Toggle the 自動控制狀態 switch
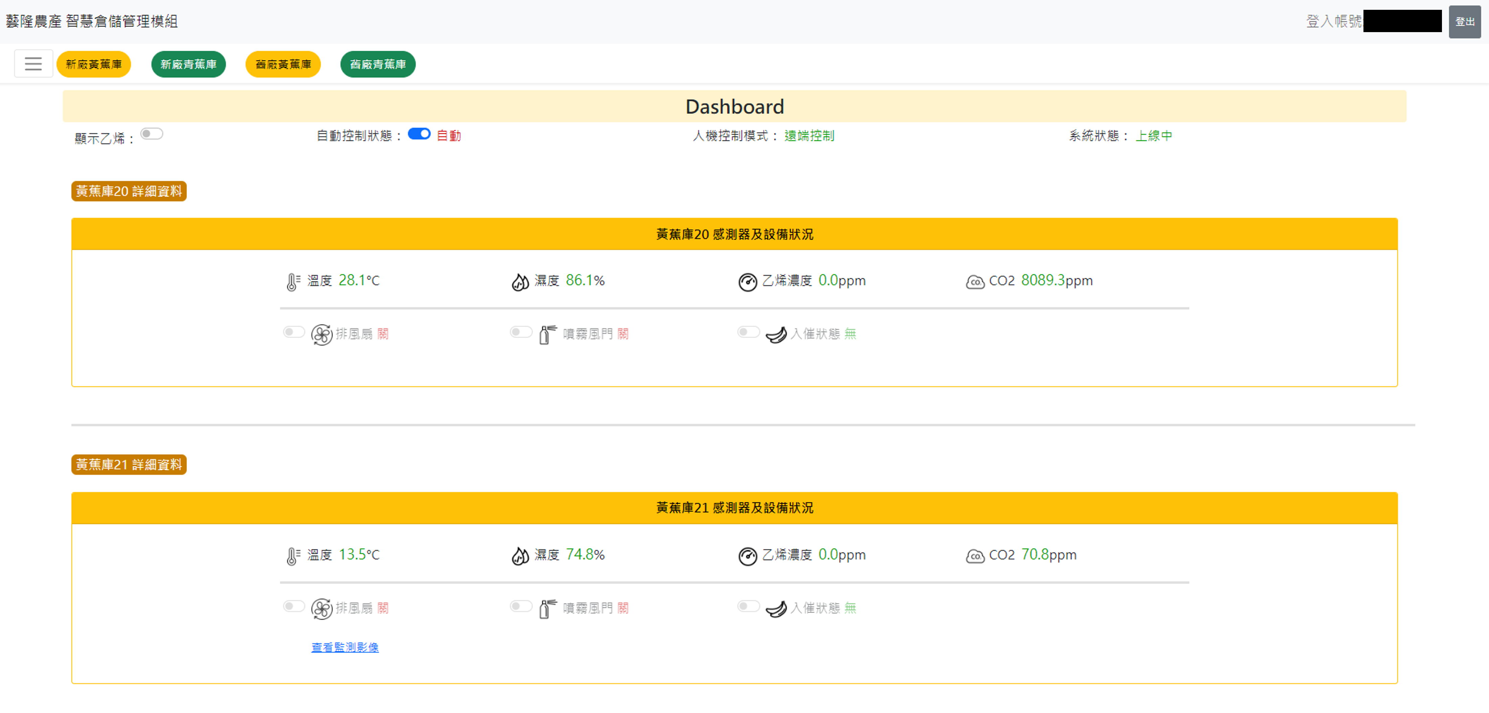Screen dimensions: 1489x713 click(419, 134)
